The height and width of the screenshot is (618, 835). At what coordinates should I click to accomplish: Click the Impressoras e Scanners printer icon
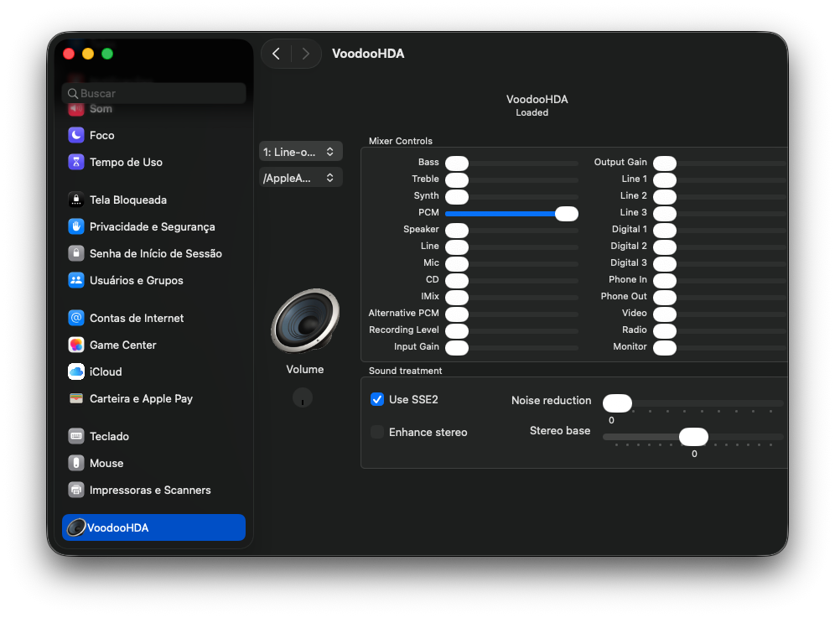76,490
